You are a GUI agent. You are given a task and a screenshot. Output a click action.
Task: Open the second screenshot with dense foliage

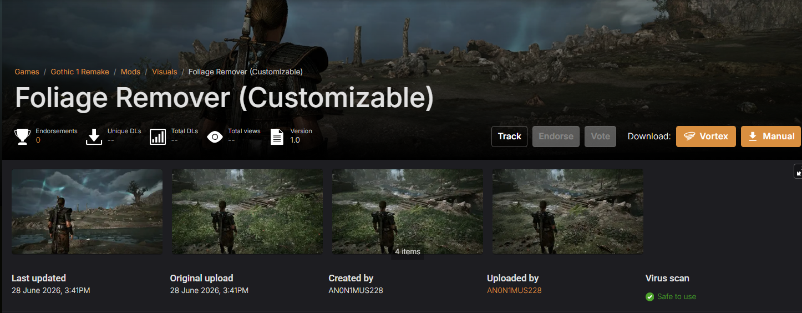point(247,211)
